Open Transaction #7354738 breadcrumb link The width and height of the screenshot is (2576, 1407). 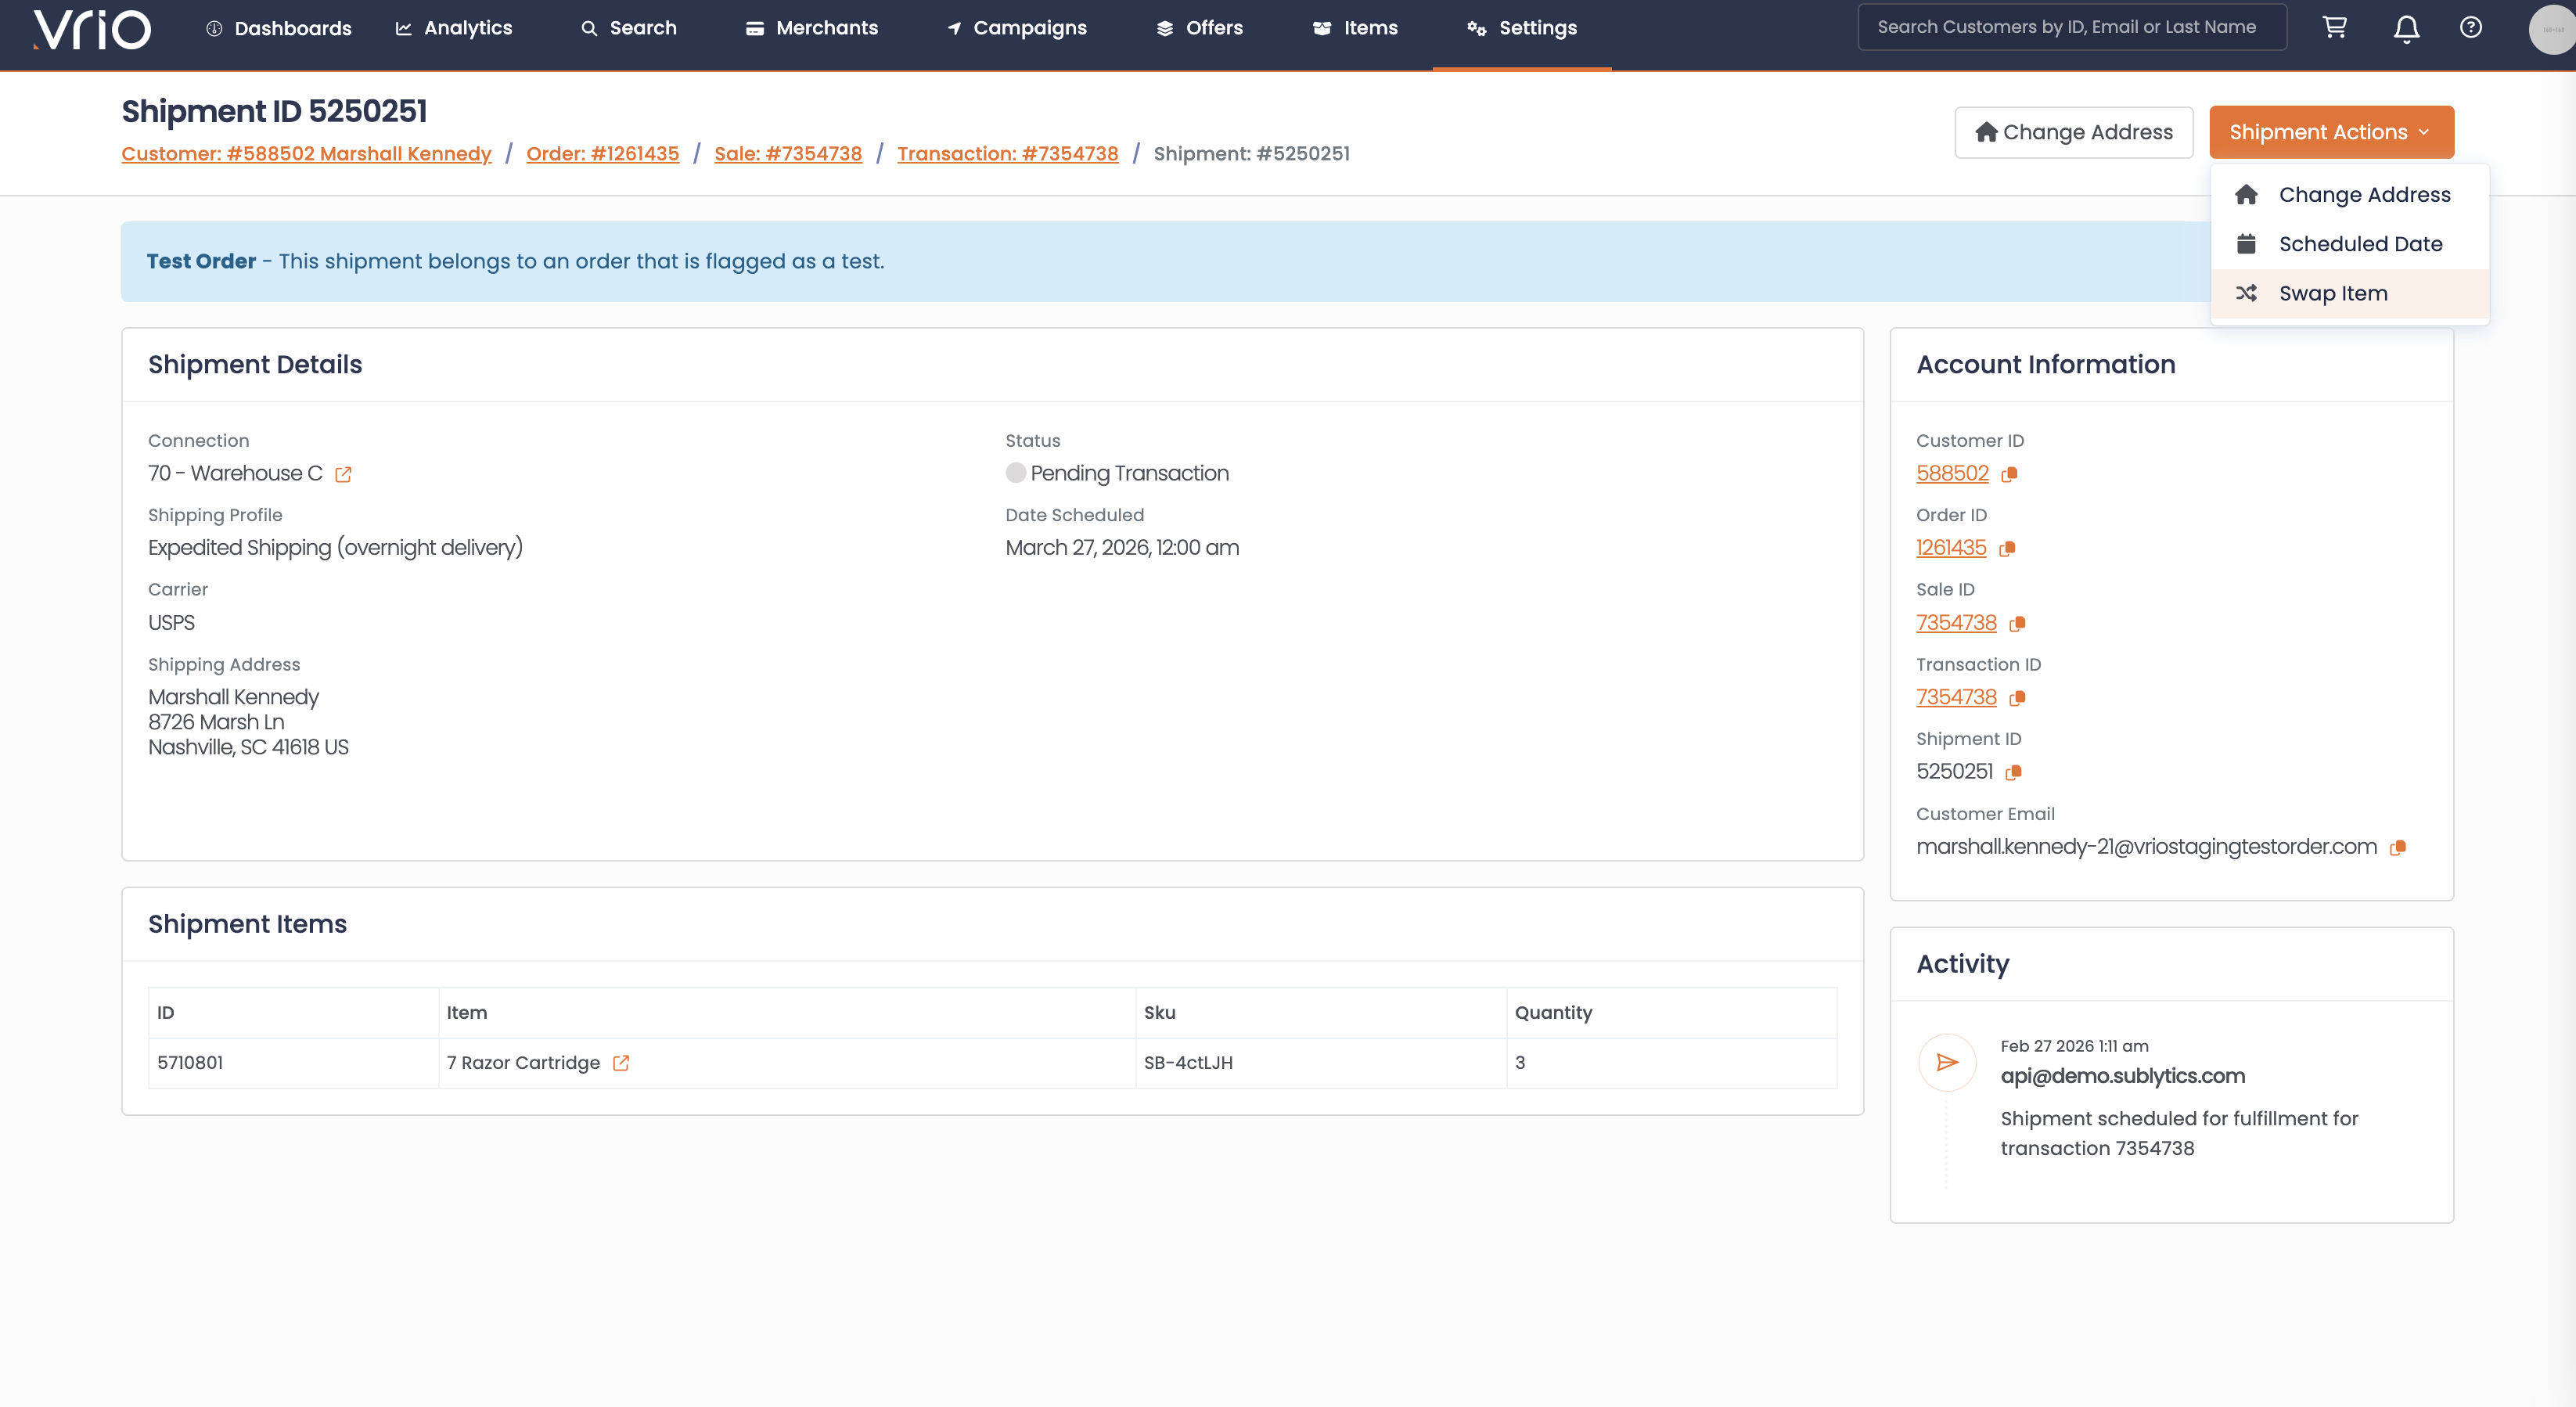[1007, 154]
